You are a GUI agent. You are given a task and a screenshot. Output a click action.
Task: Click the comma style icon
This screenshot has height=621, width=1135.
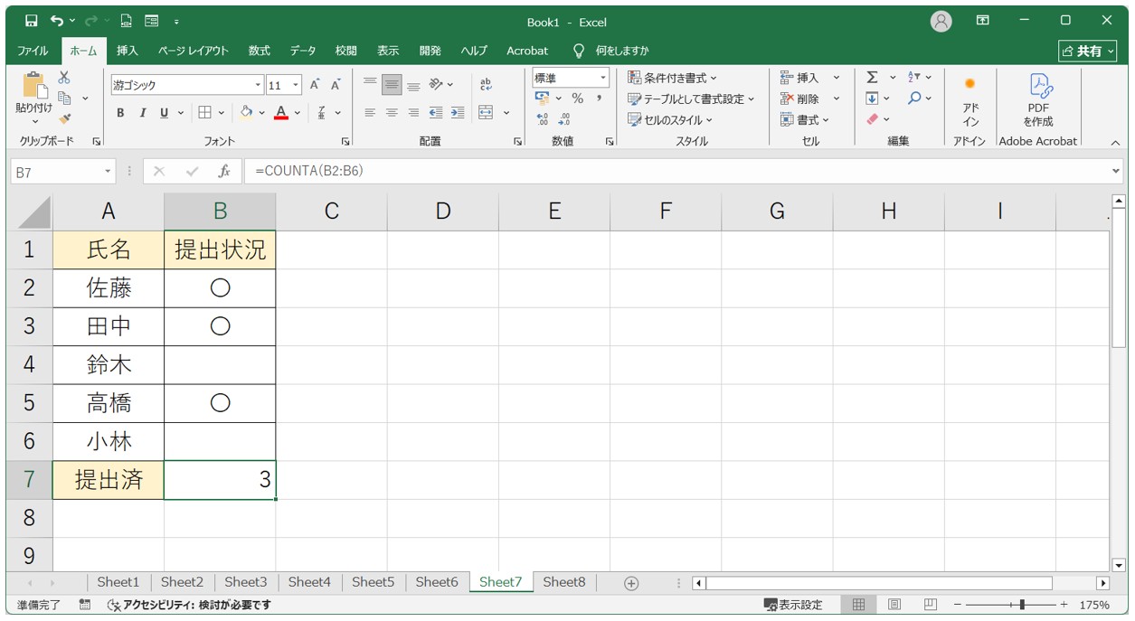pos(599,99)
